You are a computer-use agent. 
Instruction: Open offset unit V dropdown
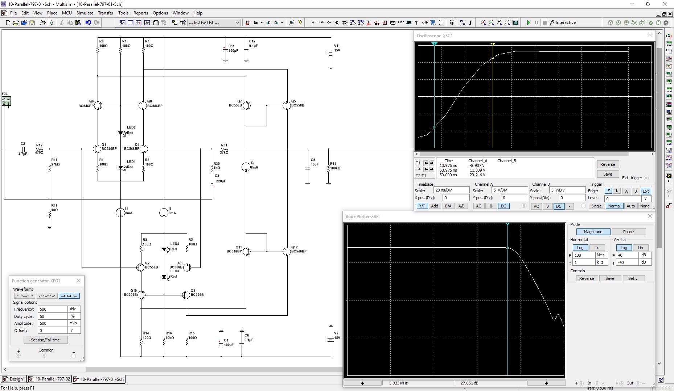pos(74,331)
